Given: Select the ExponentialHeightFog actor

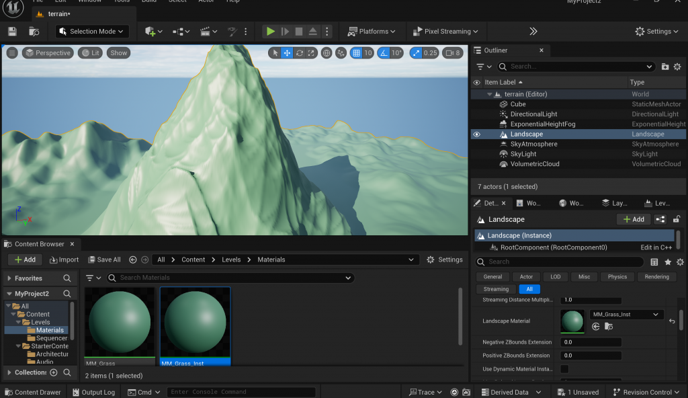Looking at the screenshot, I should click(x=543, y=124).
